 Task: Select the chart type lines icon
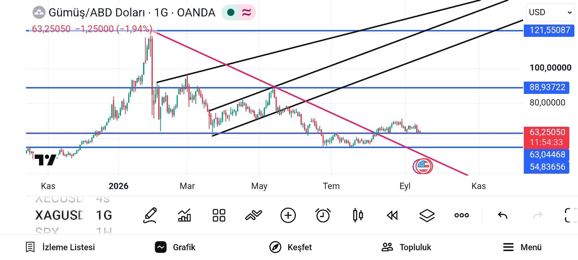[254, 215]
